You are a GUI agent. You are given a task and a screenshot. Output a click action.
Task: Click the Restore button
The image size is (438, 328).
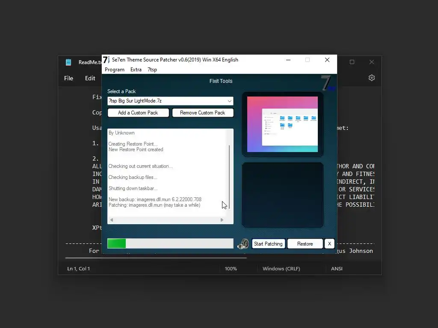click(x=305, y=244)
